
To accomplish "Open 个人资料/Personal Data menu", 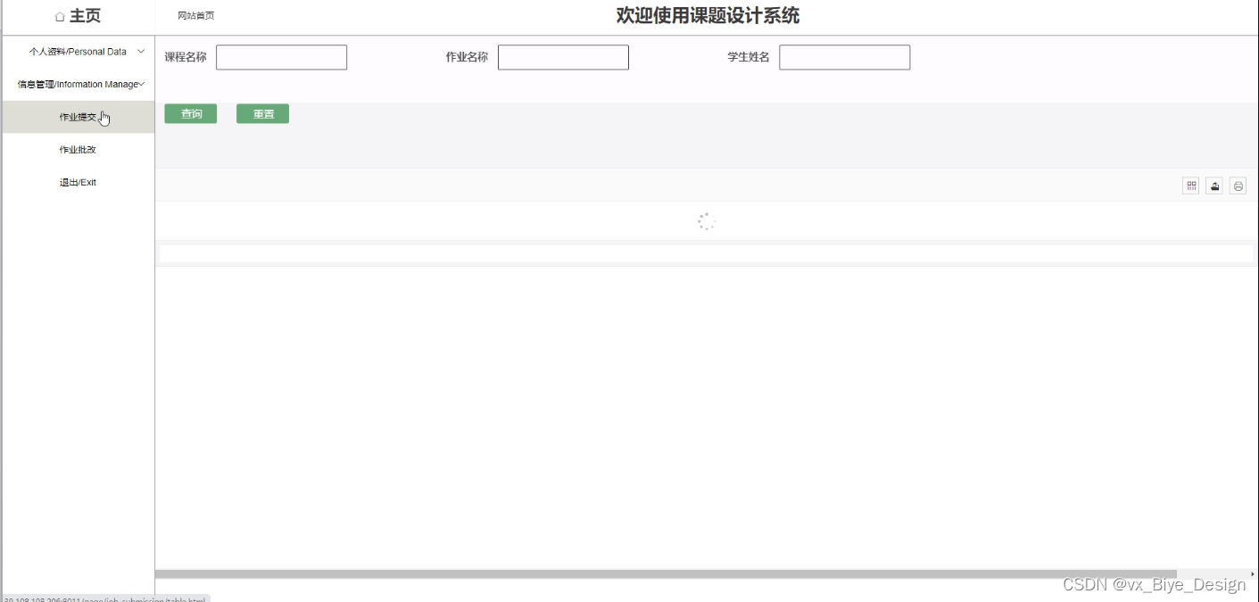I will 78,52.
